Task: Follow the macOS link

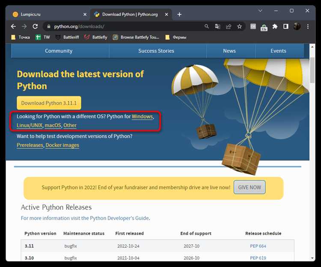Action: [x=53, y=125]
